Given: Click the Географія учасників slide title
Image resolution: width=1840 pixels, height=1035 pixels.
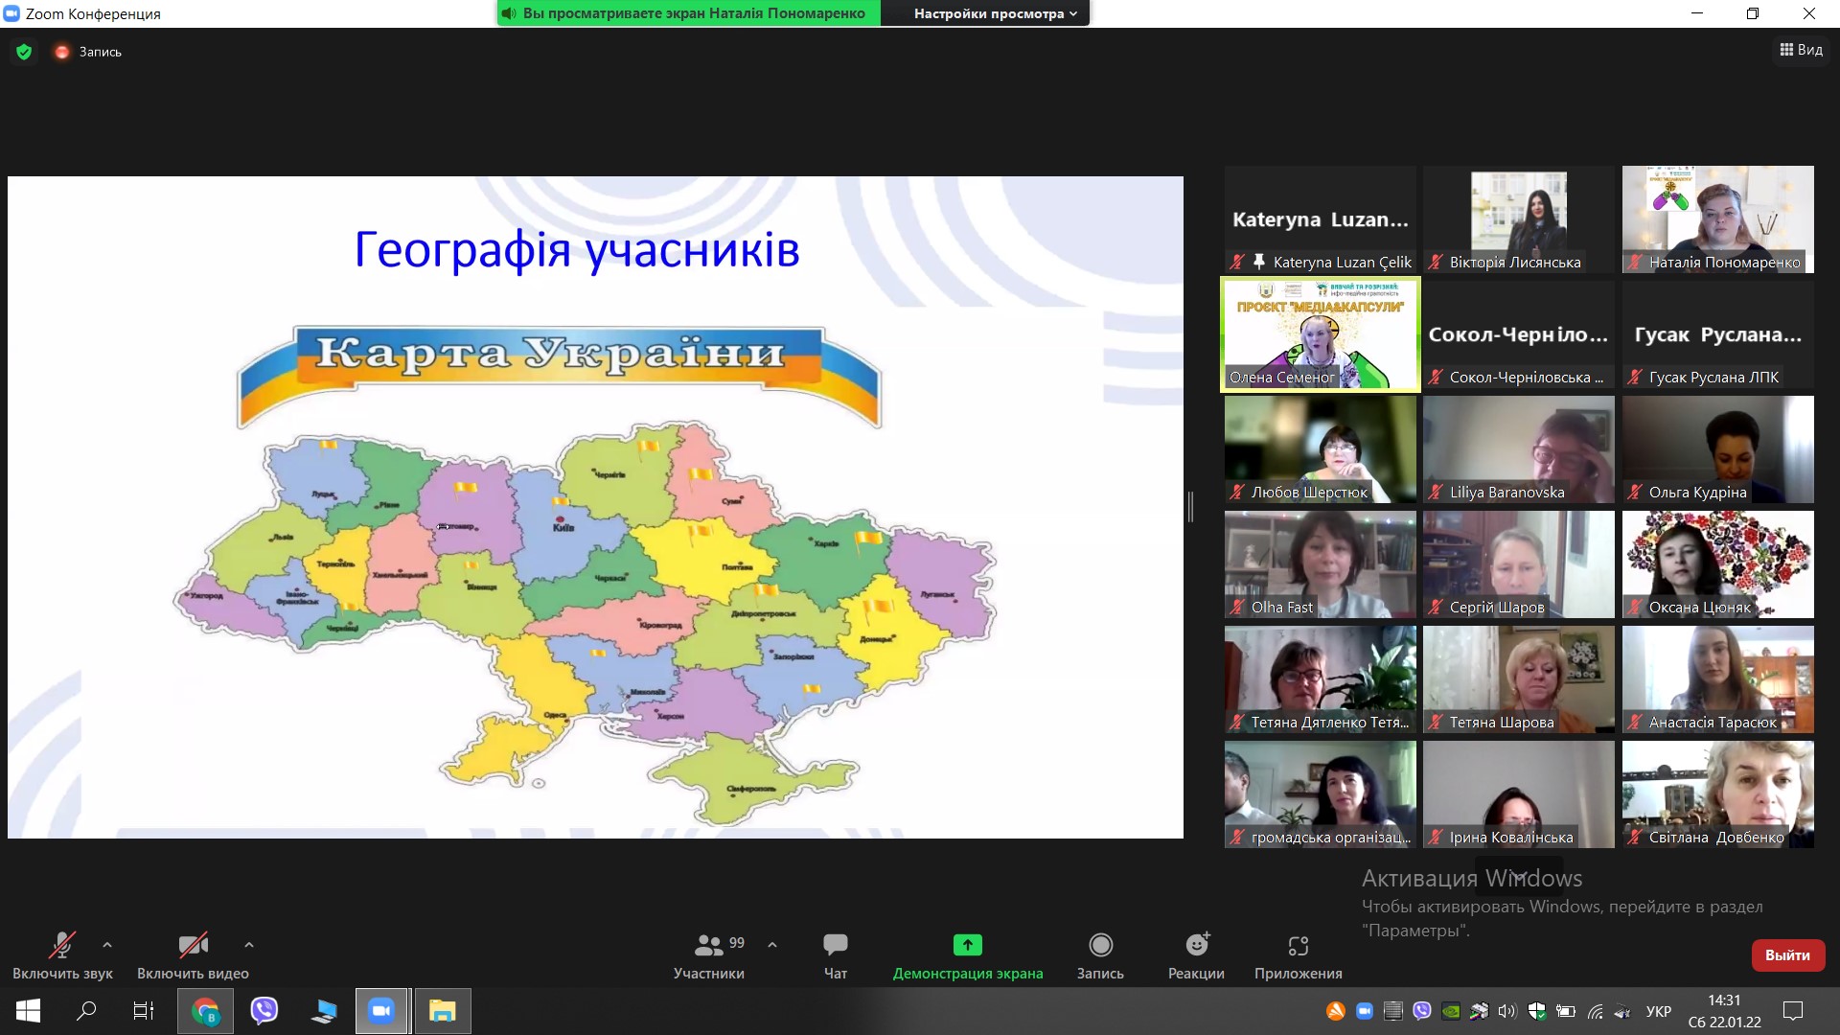Looking at the screenshot, I should tap(577, 249).
